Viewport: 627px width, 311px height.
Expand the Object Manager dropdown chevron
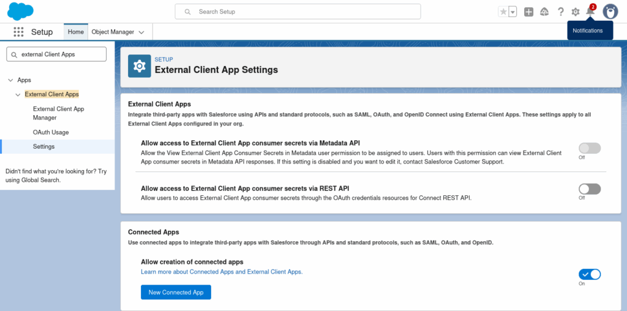(141, 32)
